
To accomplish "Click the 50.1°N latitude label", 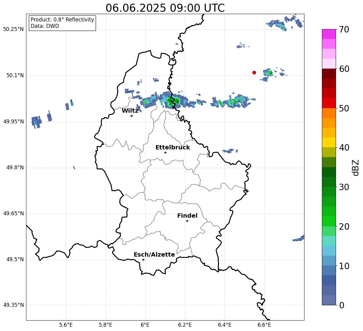I will point(15,76).
